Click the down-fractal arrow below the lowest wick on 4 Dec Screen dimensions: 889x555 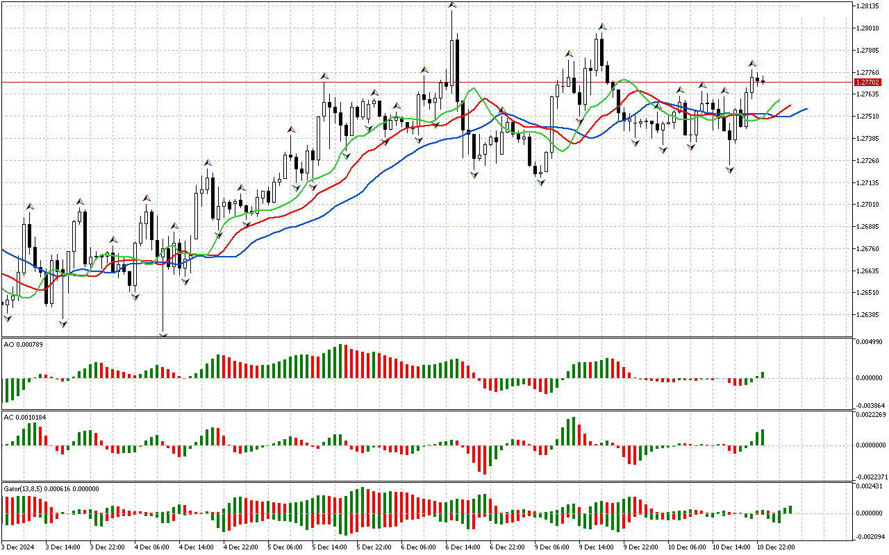(163, 336)
